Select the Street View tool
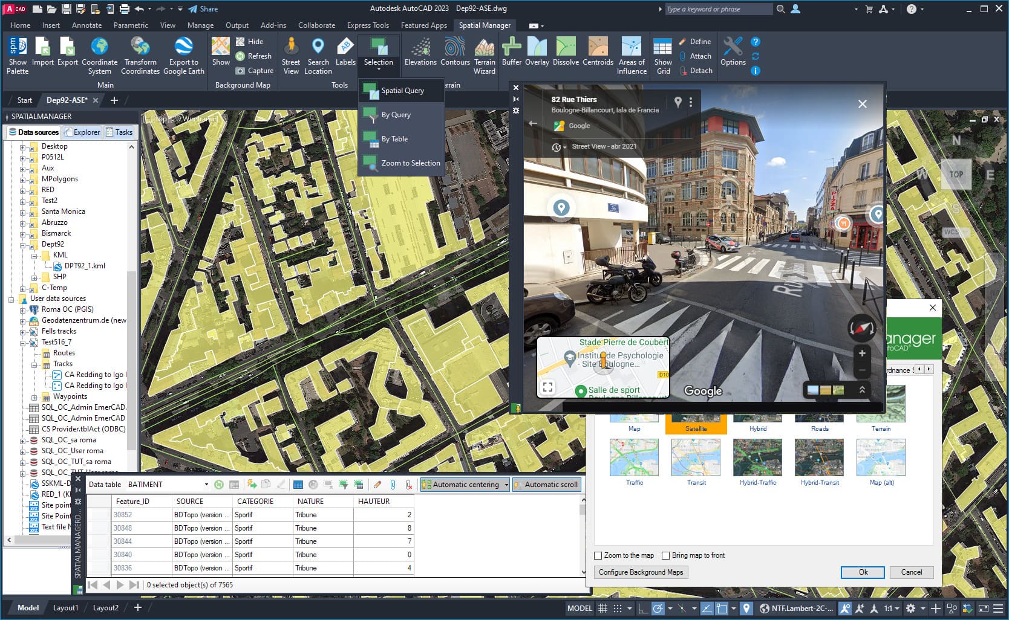1009x620 pixels. 291,54
